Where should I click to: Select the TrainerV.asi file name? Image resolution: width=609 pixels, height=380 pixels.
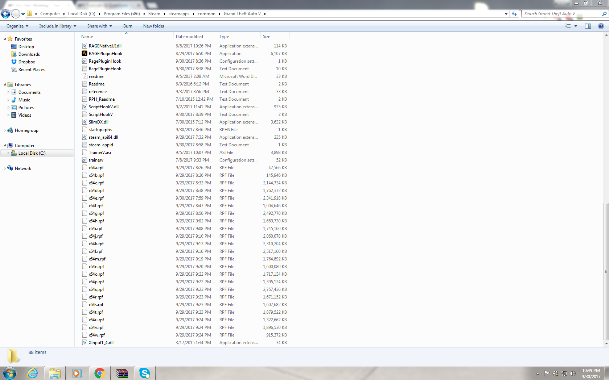tap(100, 153)
